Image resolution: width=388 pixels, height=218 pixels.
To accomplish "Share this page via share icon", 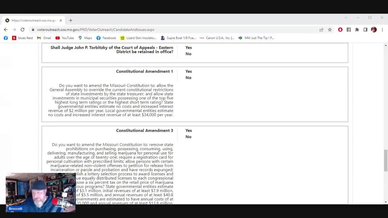I will tap(321, 30).
